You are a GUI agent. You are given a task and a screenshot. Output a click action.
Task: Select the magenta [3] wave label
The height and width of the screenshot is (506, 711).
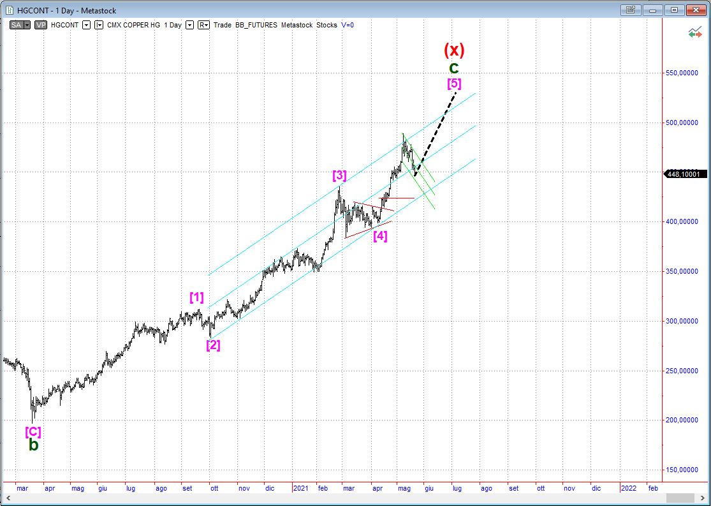[x=340, y=175]
